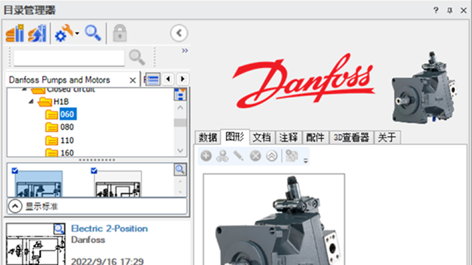Go to previous tab with left arrow
The image size is (472, 265).
[x=168, y=79]
